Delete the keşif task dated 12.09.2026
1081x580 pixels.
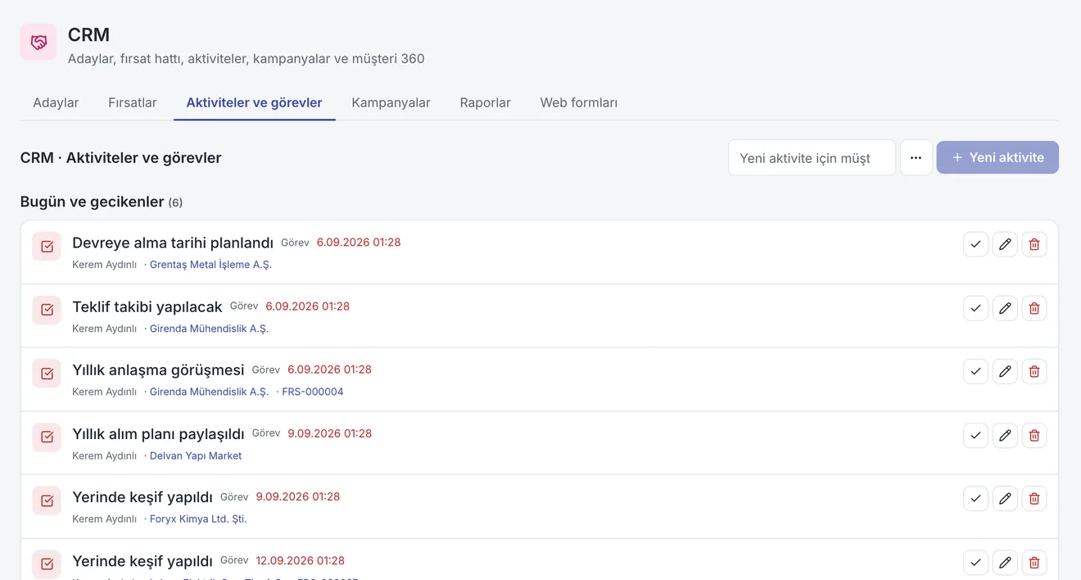click(1034, 562)
